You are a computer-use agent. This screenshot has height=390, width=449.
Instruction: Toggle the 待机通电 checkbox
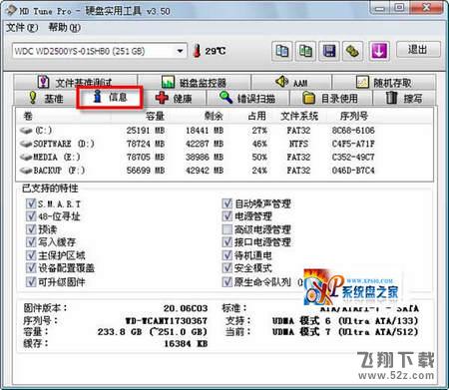(227, 255)
